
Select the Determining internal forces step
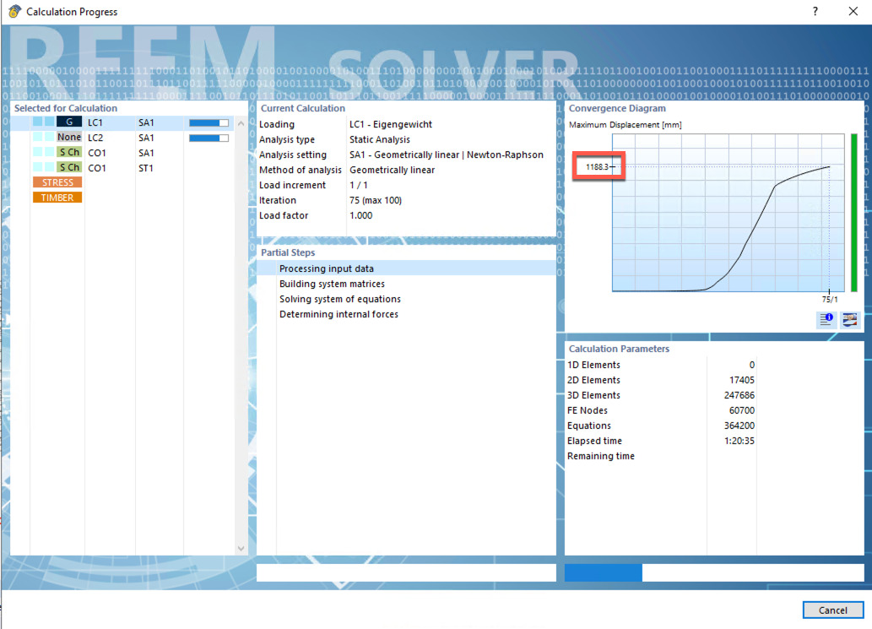tap(339, 314)
